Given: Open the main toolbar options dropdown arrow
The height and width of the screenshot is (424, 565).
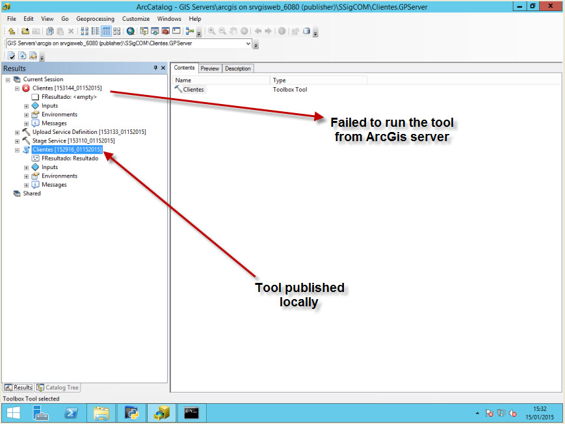Looking at the screenshot, I should tap(198, 34).
